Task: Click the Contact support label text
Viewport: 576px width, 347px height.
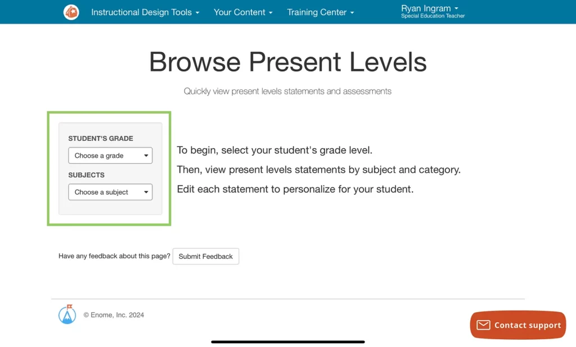Action: 527,325
